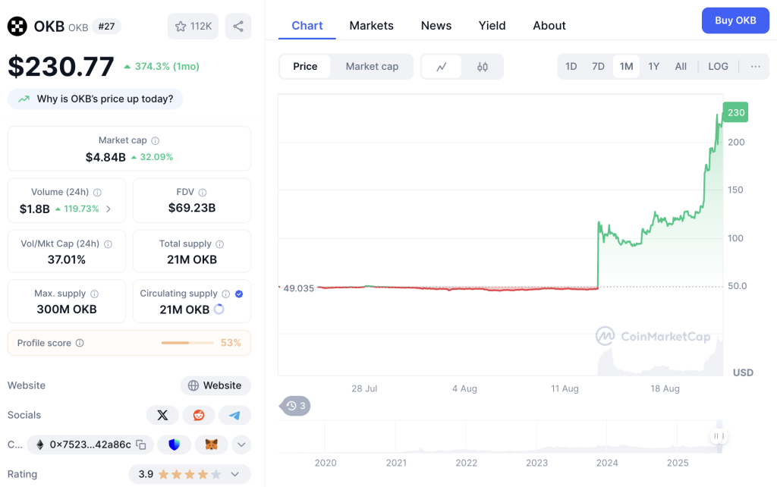Show Market cap info tooltip
The height and width of the screenshot is (487, 777).
click(x=155, y=140)
